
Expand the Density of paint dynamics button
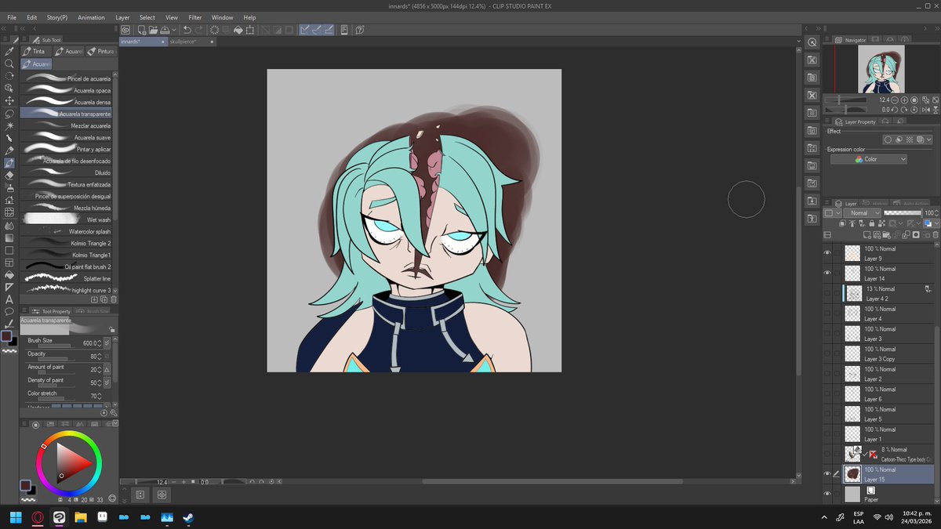click(x=107, y=382)
